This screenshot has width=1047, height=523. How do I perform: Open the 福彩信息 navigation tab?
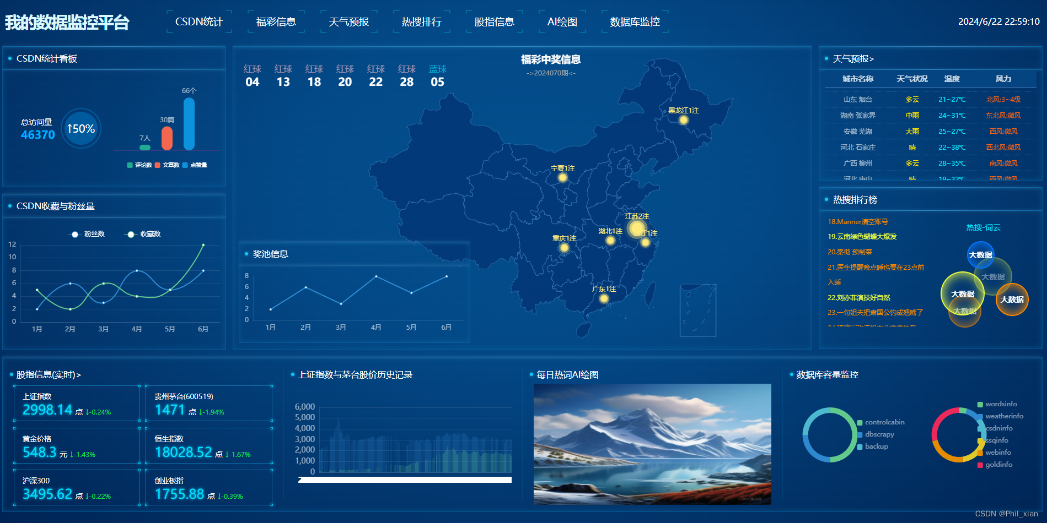[x=276, y=22]
